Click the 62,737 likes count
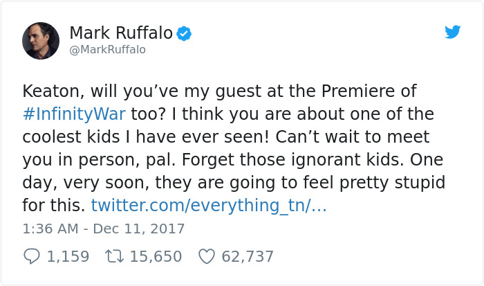Viewport: 484px width, 286px height. pos(247,256)
